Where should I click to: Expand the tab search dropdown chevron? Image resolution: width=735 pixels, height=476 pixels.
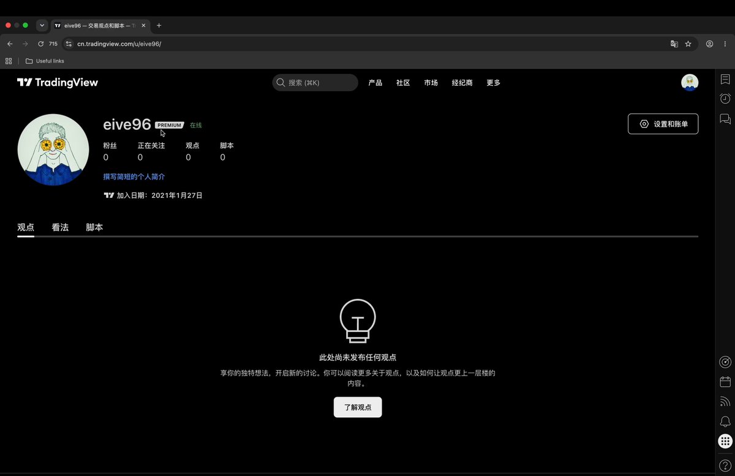(42, 26)
